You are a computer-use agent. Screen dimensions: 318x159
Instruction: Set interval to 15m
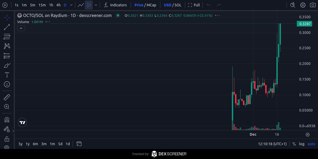tap(42, 5)
